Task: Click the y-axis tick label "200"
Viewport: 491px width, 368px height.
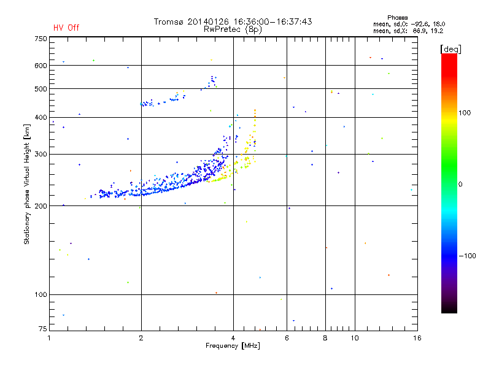Action: pos(41,206)
